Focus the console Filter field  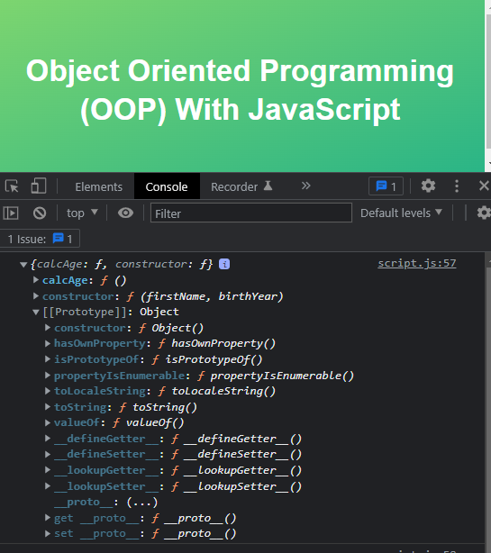point(251,213)
